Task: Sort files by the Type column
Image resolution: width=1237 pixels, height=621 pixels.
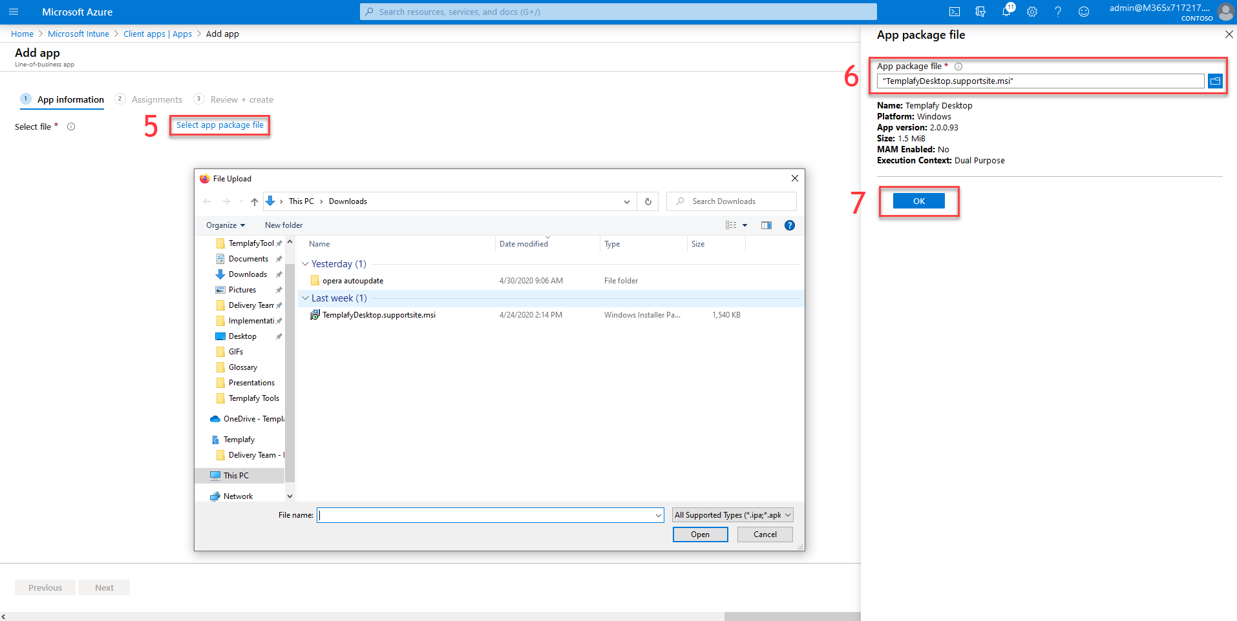Action: (x=612, y=244)
